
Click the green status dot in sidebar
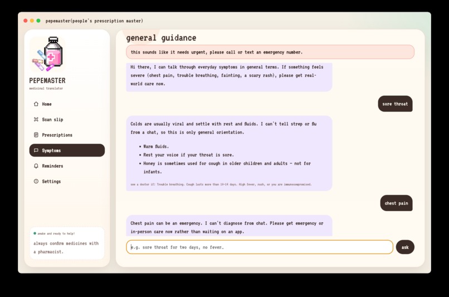click(35, 233)
